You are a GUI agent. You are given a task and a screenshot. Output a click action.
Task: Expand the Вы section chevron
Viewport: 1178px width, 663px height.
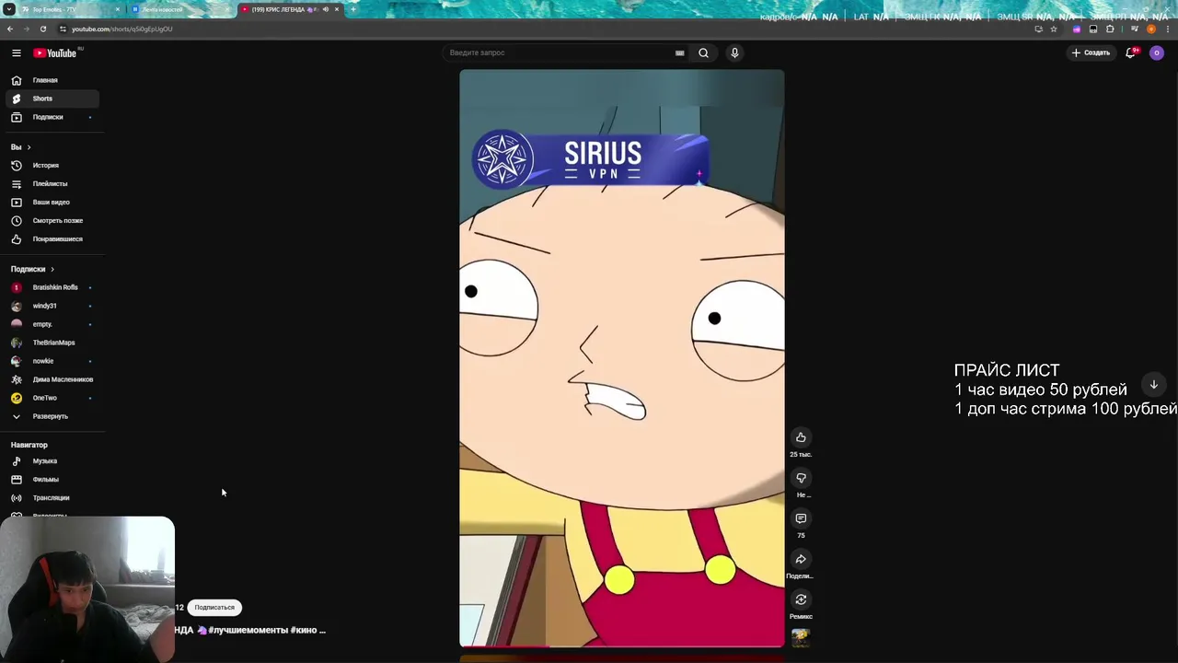click(29, 147)
